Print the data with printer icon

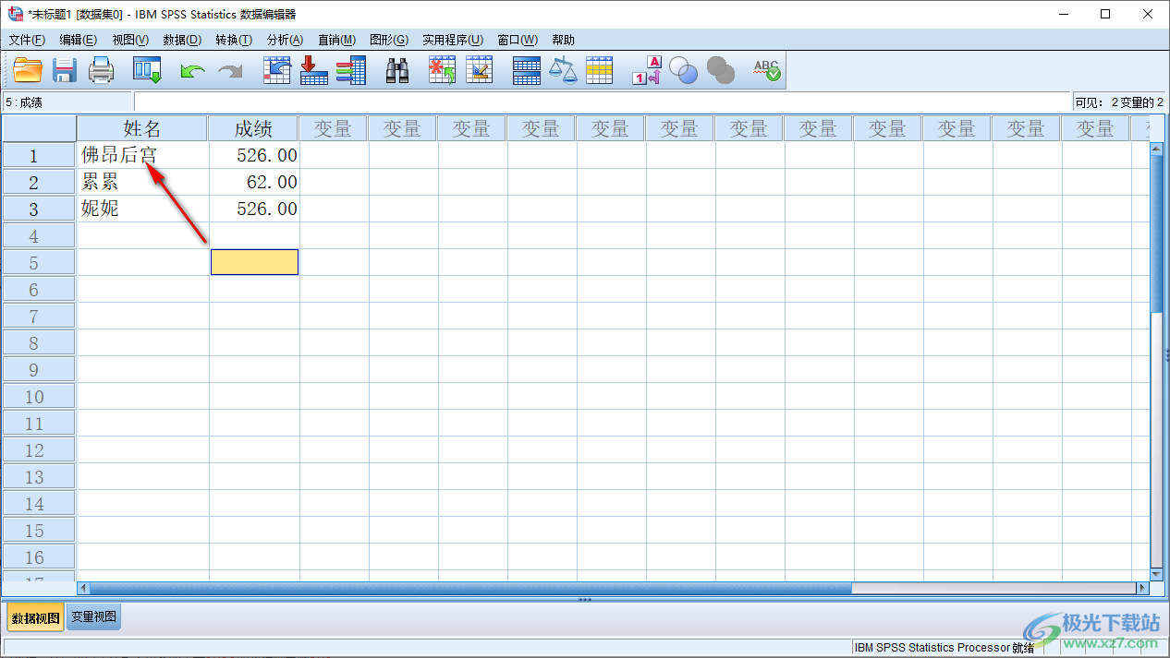click(x=101, y=70)
